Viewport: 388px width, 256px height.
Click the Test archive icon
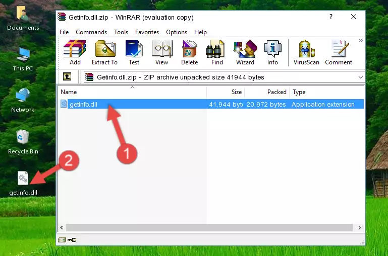[134, 52]
